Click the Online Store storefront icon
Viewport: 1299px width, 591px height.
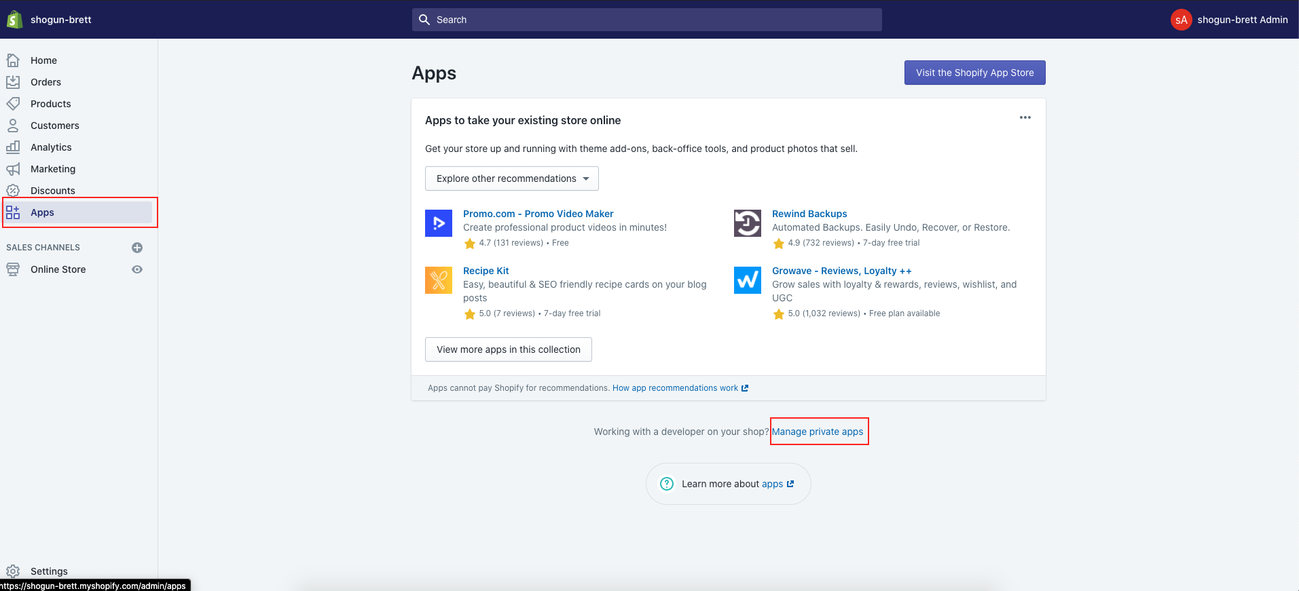click(13, 269)
